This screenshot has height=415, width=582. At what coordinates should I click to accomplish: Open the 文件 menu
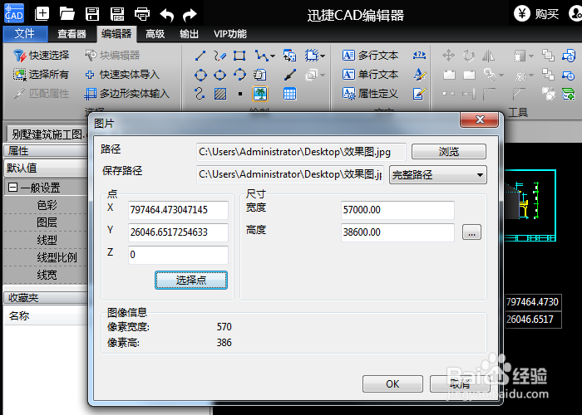(x=25, y=34)
